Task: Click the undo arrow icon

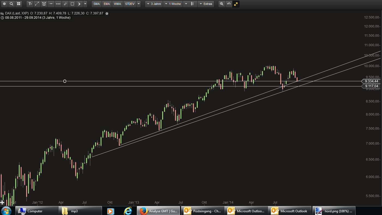Action: coord(229,4)
